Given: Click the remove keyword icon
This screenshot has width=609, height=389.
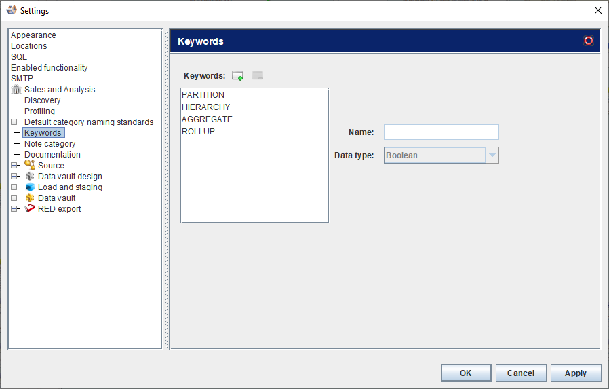Looking at the screenshot, I should (x=258, y=76).
